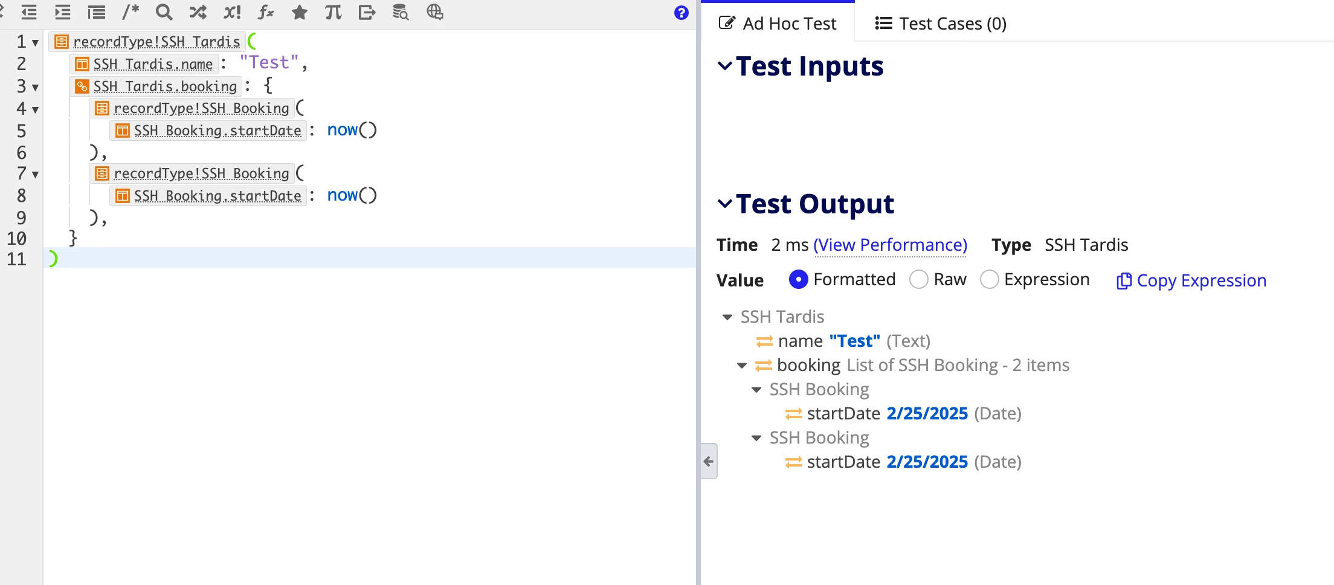Click record icon of SSH_Booking on line 7
The image size is (1334, 585).
pyautogui.click(x=102, y=173)
